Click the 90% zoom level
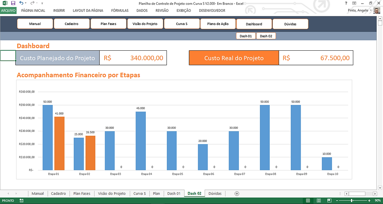 [x=377, y=200]
